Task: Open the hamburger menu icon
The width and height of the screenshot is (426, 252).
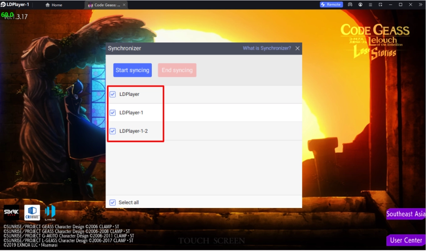Action: coord(371,5)
